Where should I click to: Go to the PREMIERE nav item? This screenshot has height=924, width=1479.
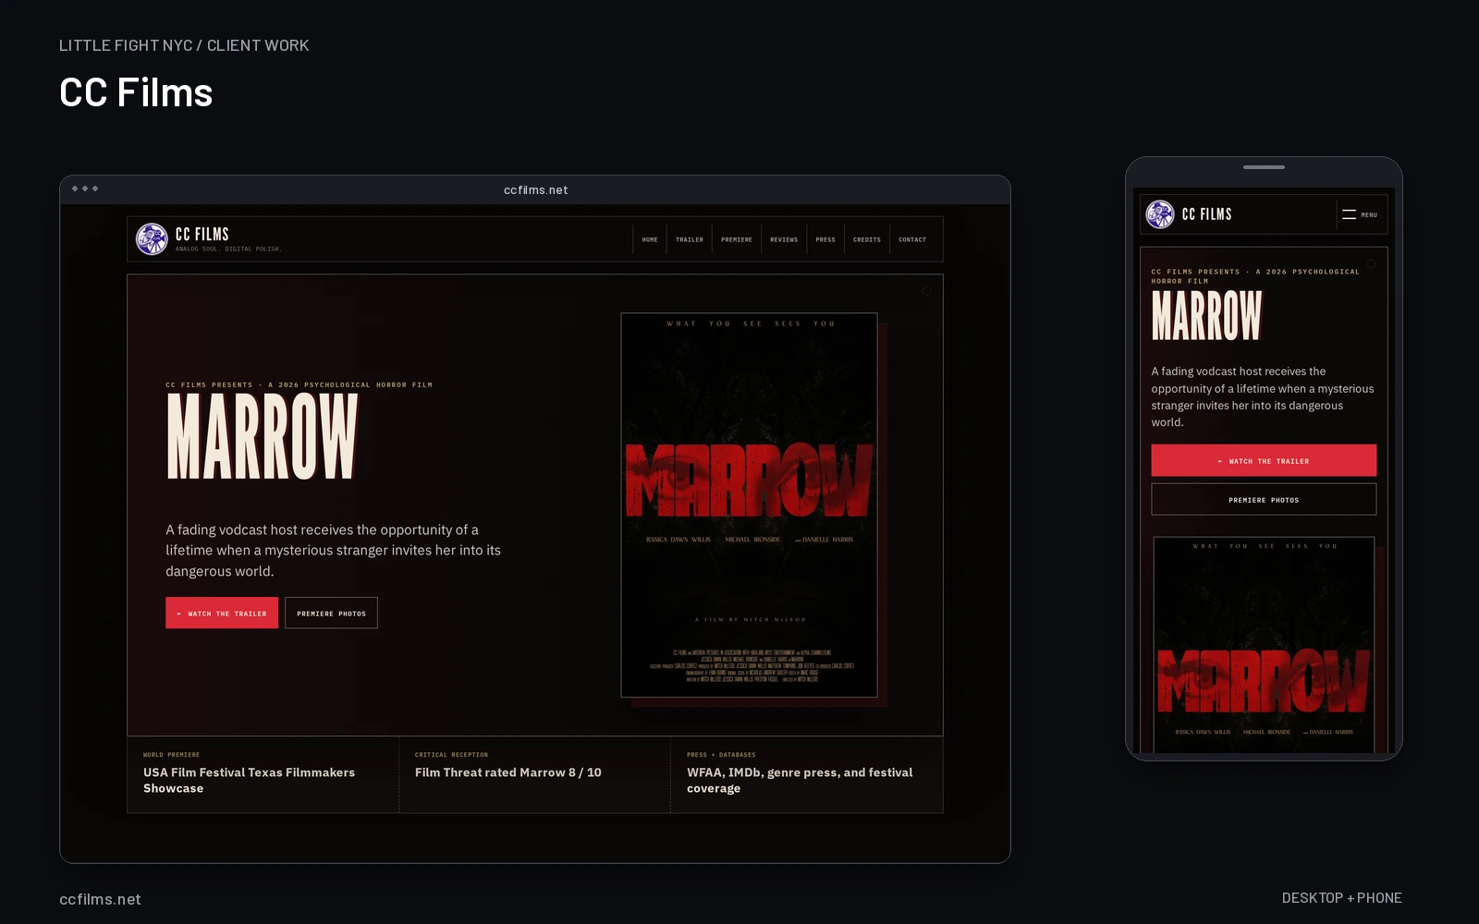(737, 239)
